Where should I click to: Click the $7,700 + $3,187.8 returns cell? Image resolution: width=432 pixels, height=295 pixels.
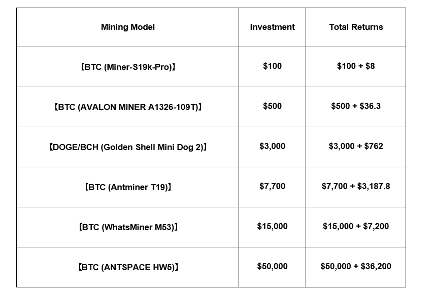[x=356, y=187]
